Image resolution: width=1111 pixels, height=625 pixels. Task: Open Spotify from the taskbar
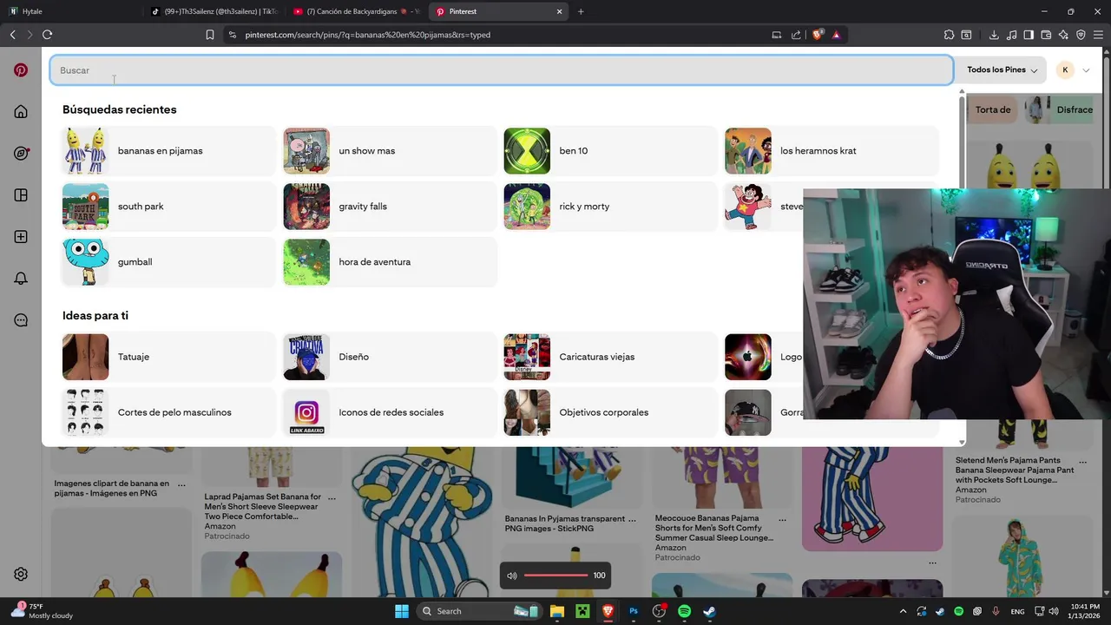point(684,611)
